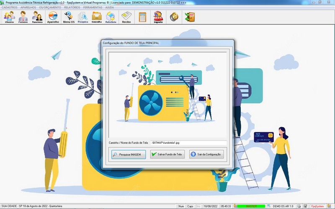Open the FERRAMENTAS menu

93,8
